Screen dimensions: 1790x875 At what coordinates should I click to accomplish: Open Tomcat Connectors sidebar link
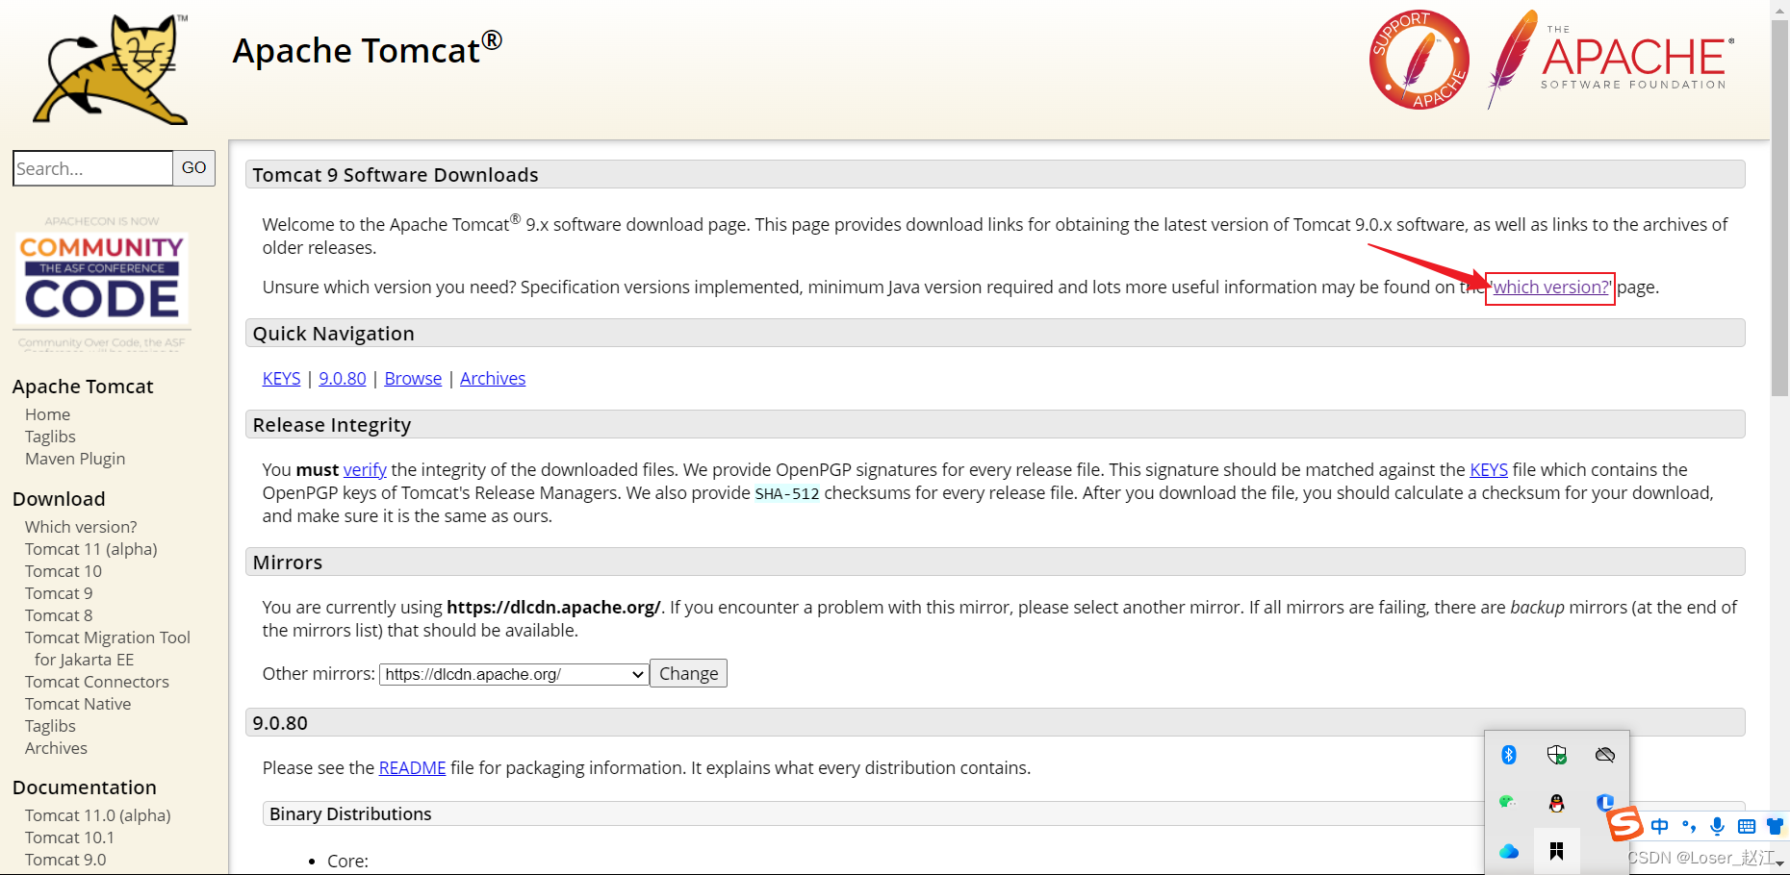[x=97, y=682]
